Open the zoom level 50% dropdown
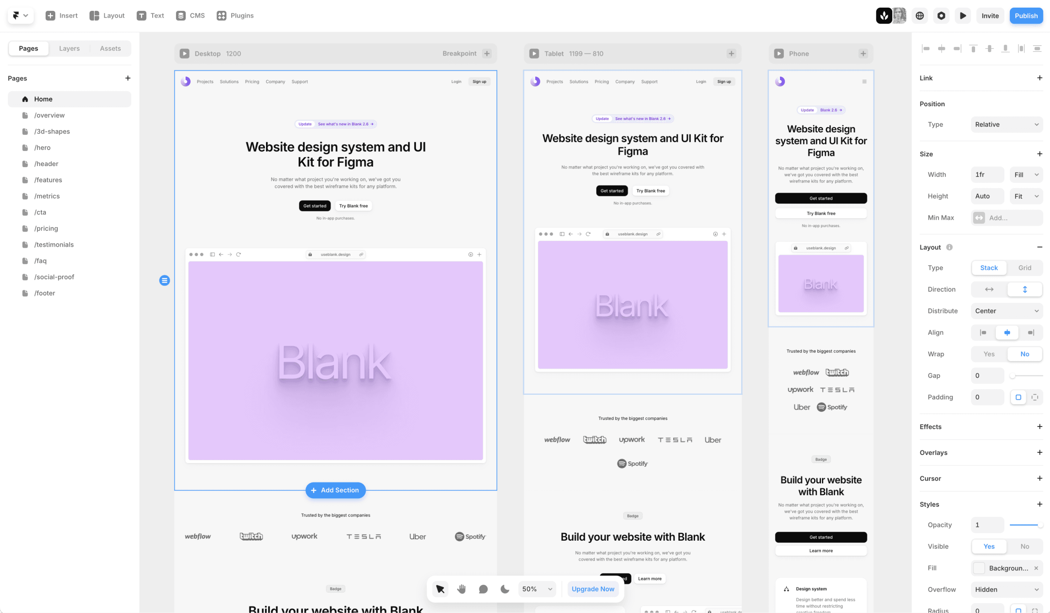This screenshot has width=1050, height=613. tap(537, 589)
